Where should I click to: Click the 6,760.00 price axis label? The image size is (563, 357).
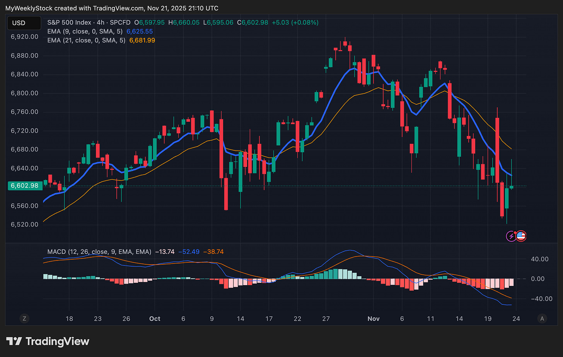point(24,112)
